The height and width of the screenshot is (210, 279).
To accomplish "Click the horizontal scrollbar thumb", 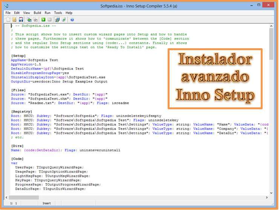I will pos(24,197).
